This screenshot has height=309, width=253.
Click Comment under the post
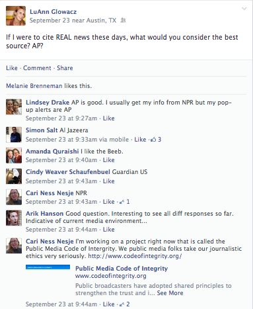[37, 68]
